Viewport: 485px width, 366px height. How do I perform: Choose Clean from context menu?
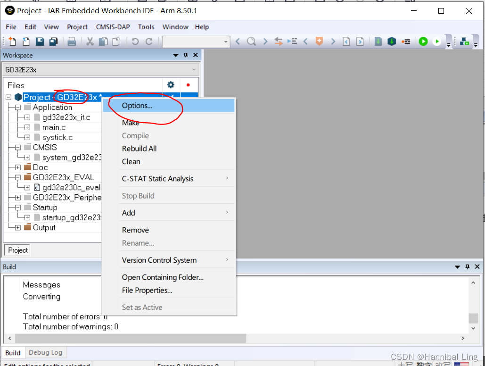(x=169, y=162)
